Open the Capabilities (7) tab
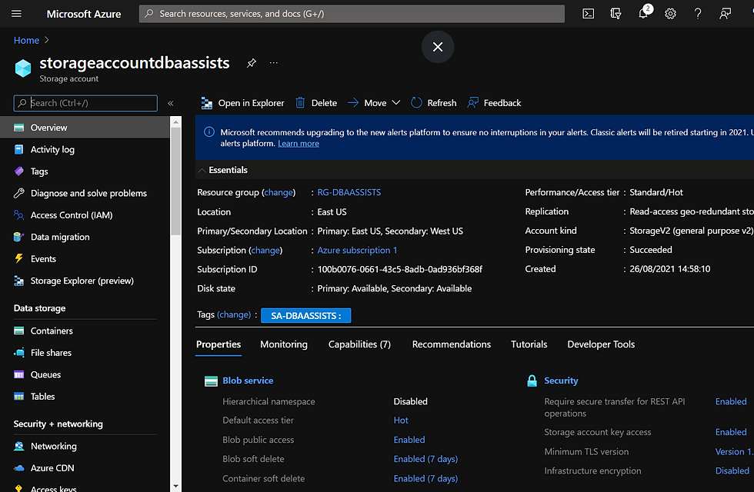Image resolution: width=754 pixels, height=492 pixels. point(359,344)
